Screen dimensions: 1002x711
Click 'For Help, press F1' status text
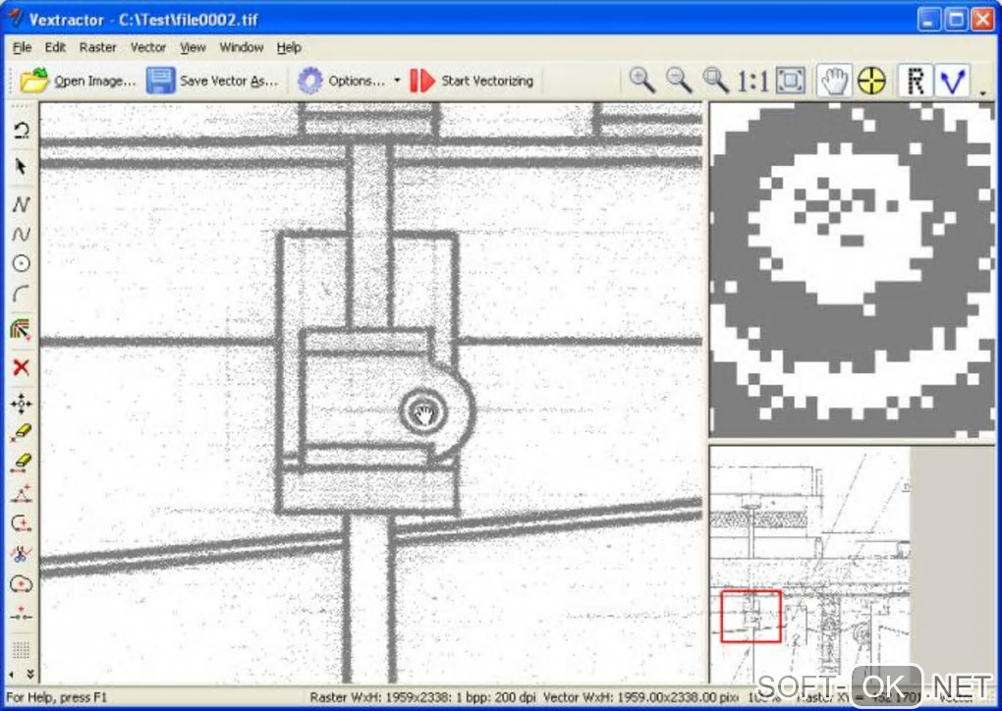[x=56, y=697]
